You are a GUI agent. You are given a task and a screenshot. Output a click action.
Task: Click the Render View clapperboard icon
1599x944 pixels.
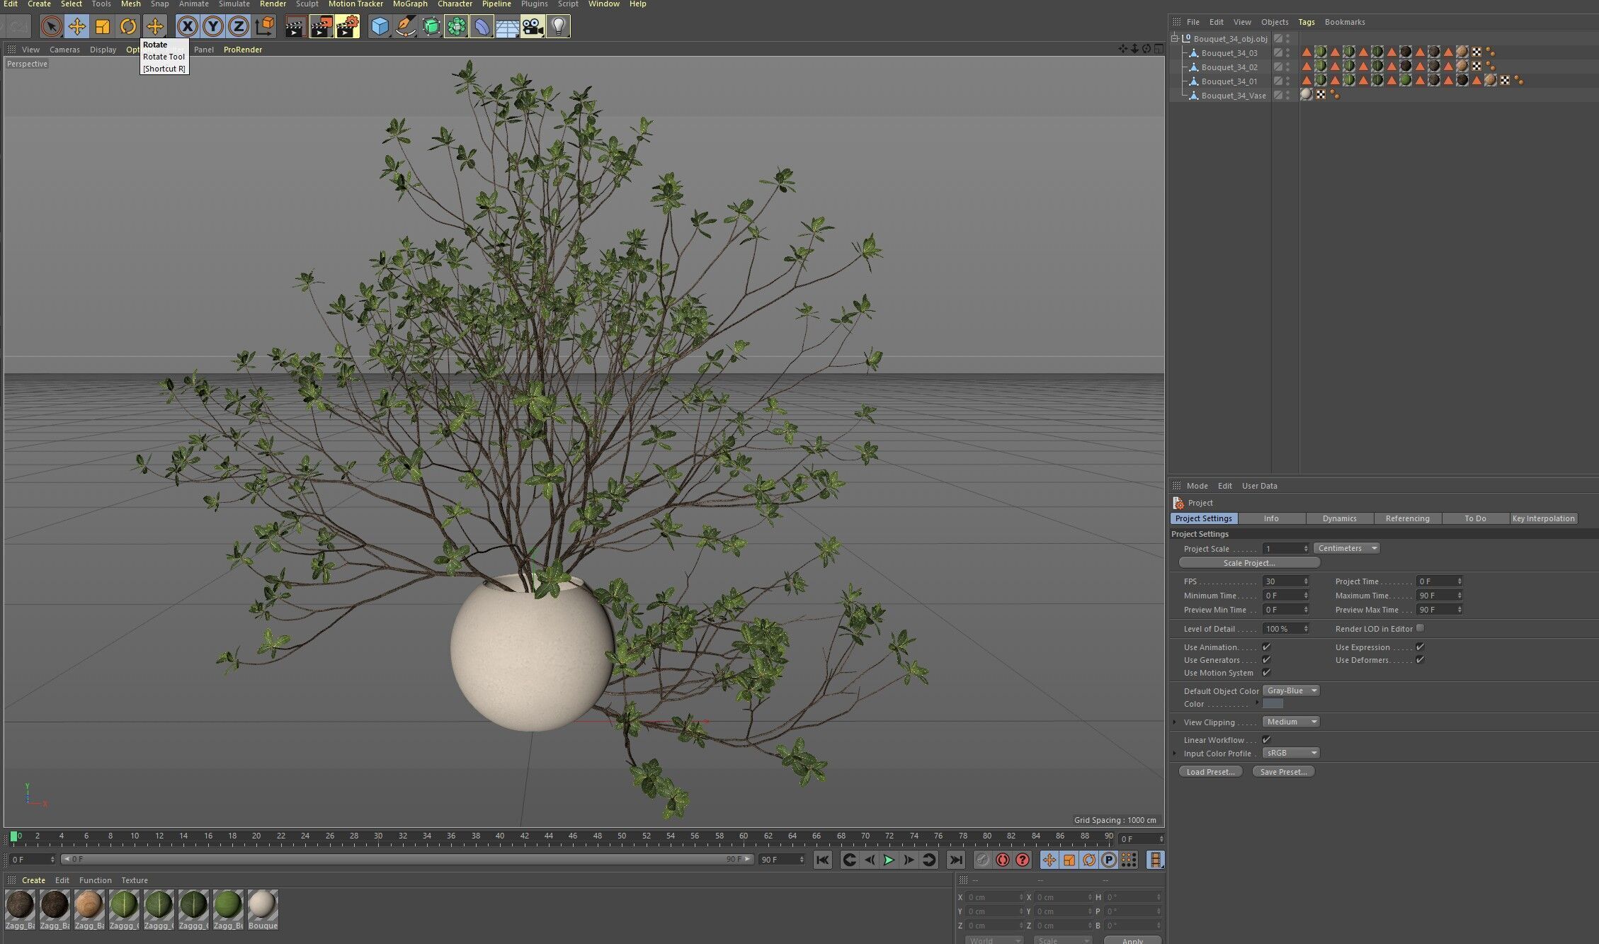295,27
